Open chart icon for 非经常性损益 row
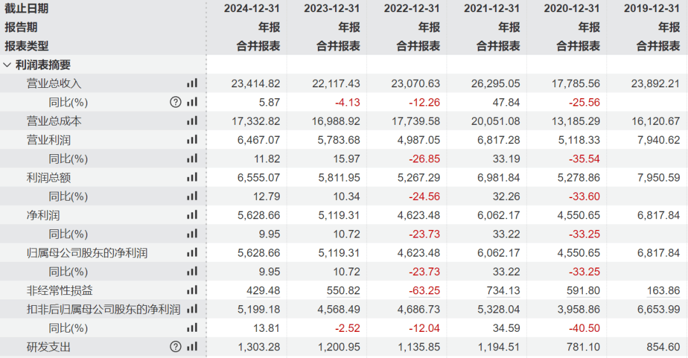The width and height of the screenshot is (688, 358). (192, 290)
